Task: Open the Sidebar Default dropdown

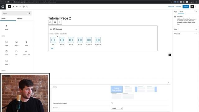Action: (117, 108)
